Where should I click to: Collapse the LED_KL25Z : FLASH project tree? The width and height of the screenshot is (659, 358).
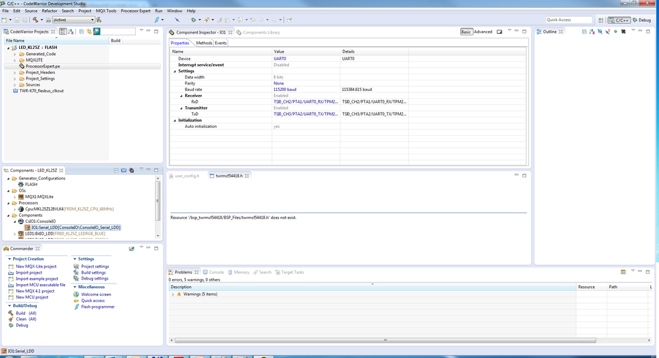(9, 48)
